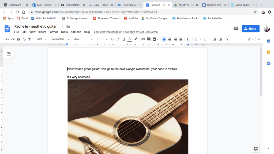Expand the Normal text style dropdown
This screenshot has height=154, width=274.
60,39
